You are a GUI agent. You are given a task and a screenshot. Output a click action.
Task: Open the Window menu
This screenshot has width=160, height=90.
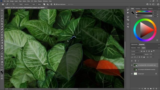tap(45, 1)
